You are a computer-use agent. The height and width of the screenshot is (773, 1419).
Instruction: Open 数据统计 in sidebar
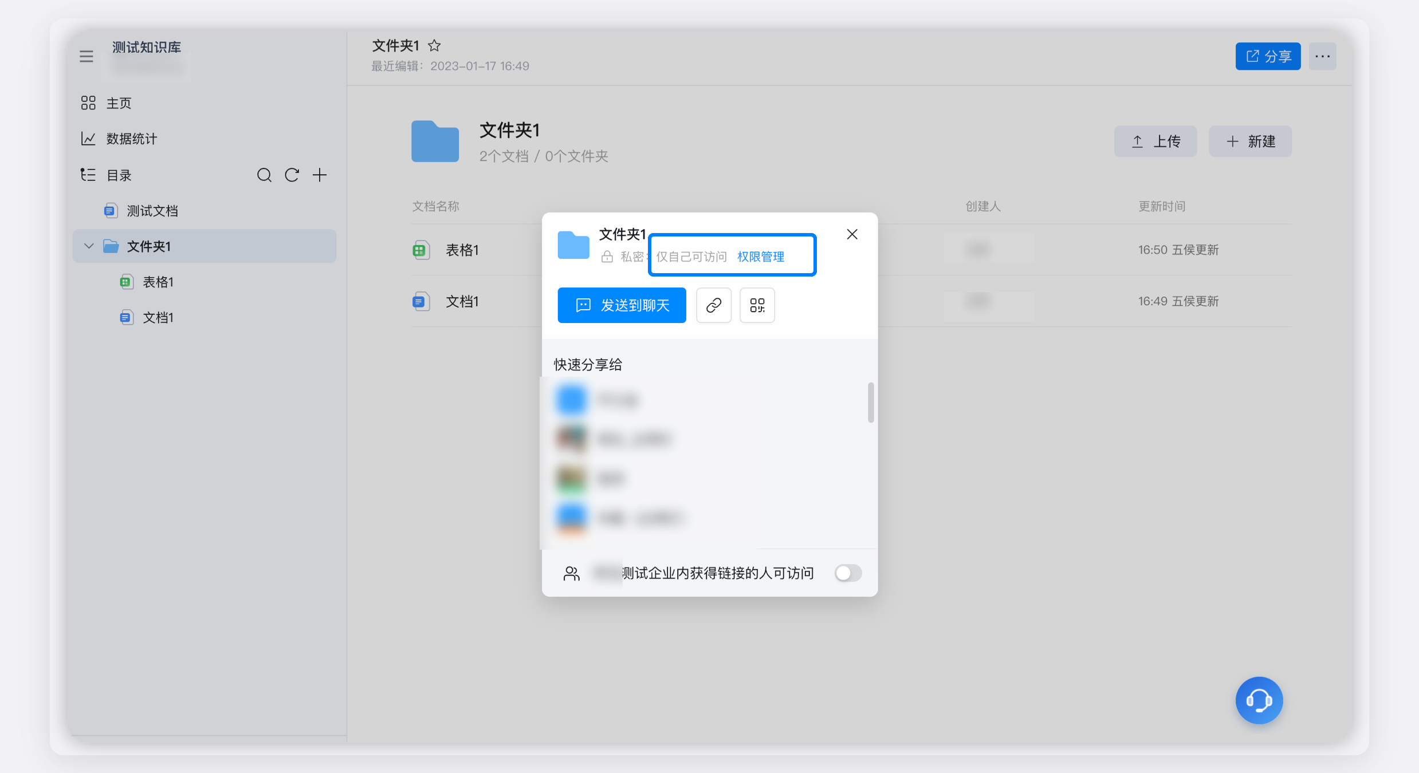(x=131, y=139)
